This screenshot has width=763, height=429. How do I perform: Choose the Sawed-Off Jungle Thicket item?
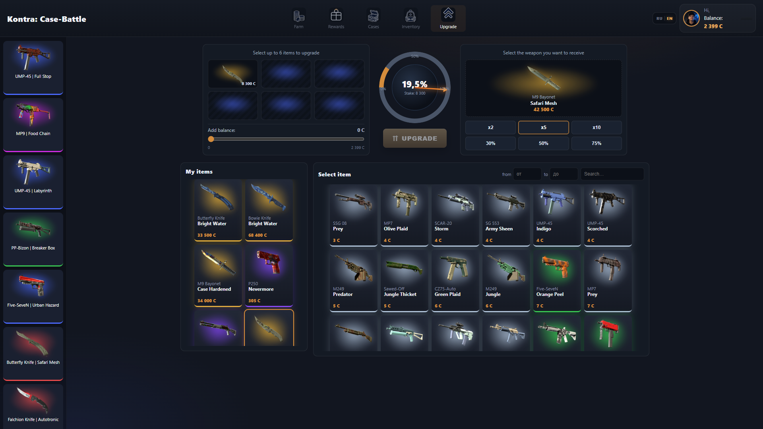click(x=405, y=281)
